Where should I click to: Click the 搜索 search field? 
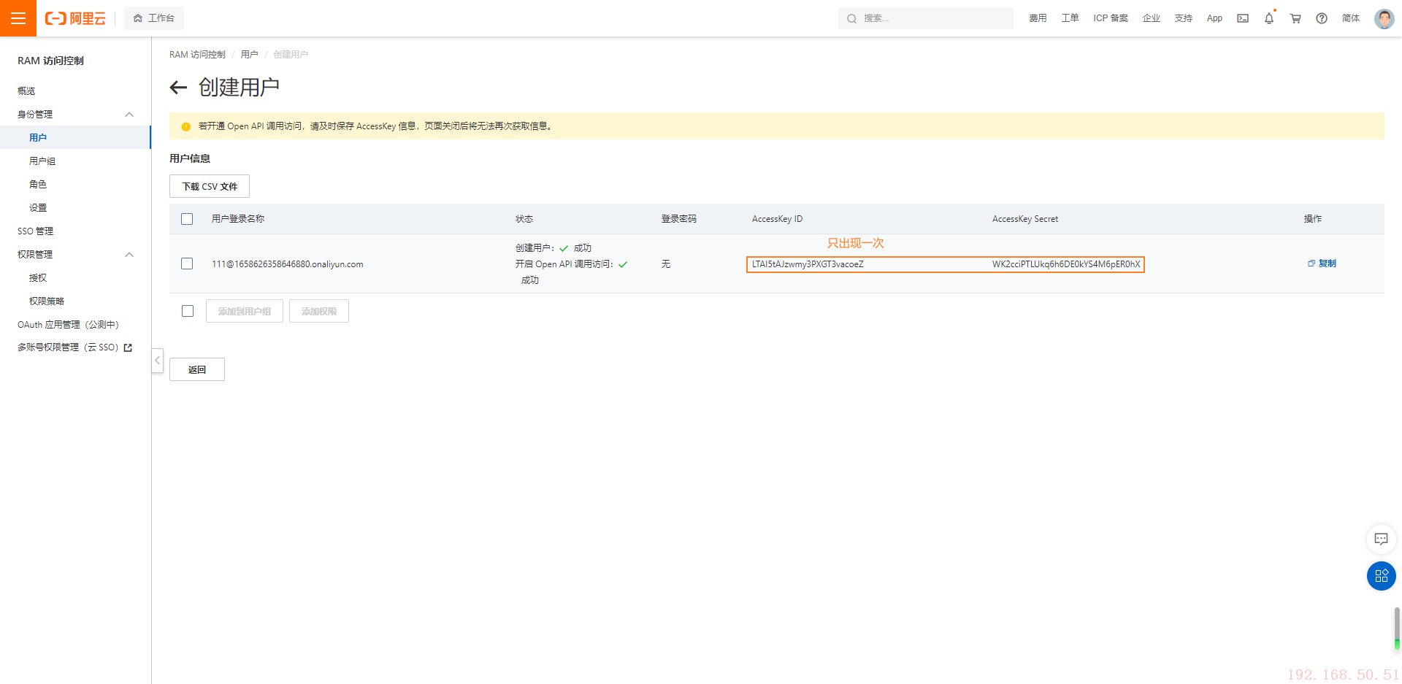click(926, 18)
